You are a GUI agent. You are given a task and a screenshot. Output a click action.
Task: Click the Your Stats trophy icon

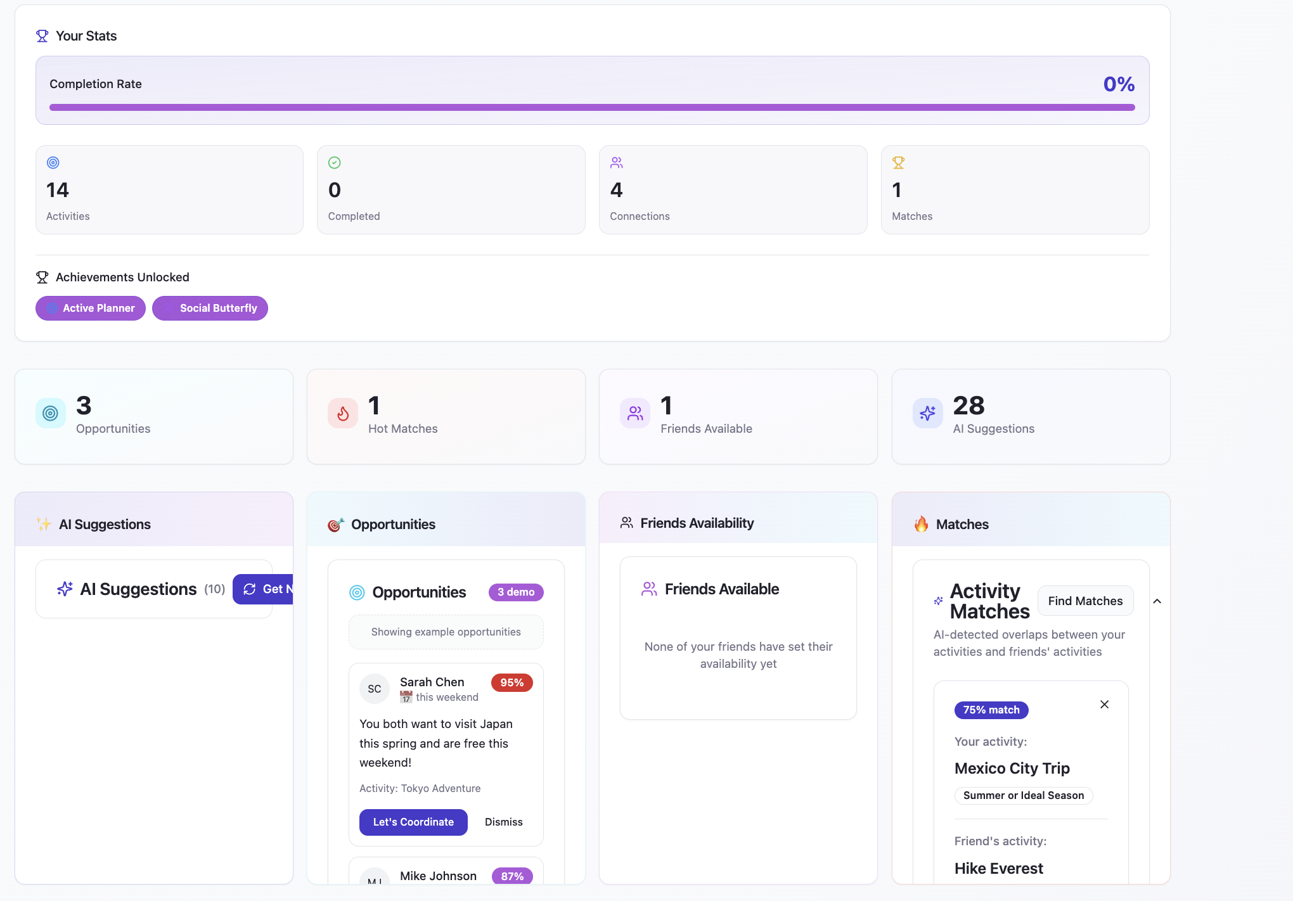42,36
